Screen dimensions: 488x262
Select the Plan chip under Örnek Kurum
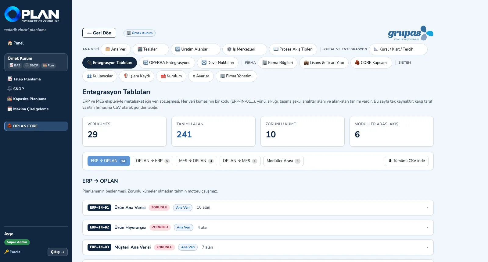[x=48, y=65]
